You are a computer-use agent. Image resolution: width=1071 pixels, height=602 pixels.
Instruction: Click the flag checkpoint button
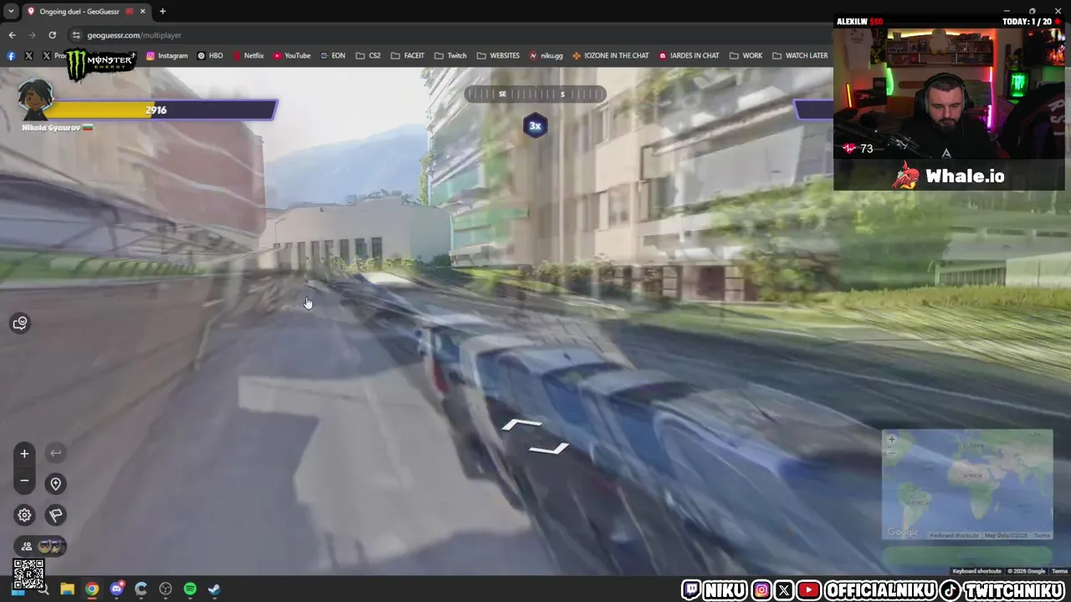[x=55, y=515]
